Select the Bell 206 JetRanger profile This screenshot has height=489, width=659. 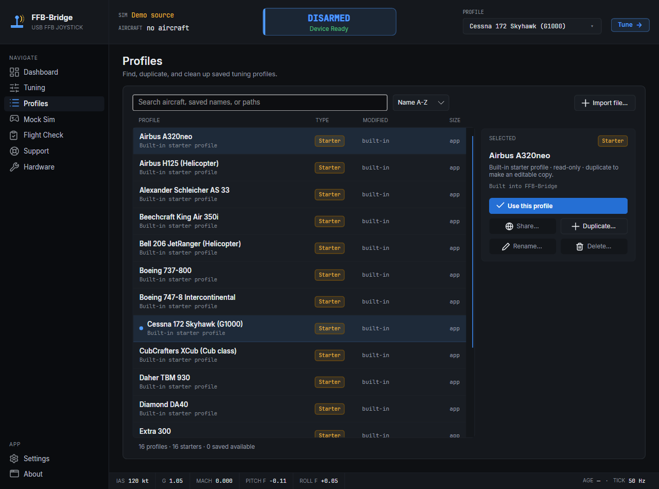(300, 248)
